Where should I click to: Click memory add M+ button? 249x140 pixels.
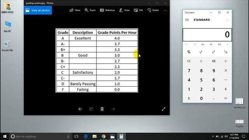point(203,44)
